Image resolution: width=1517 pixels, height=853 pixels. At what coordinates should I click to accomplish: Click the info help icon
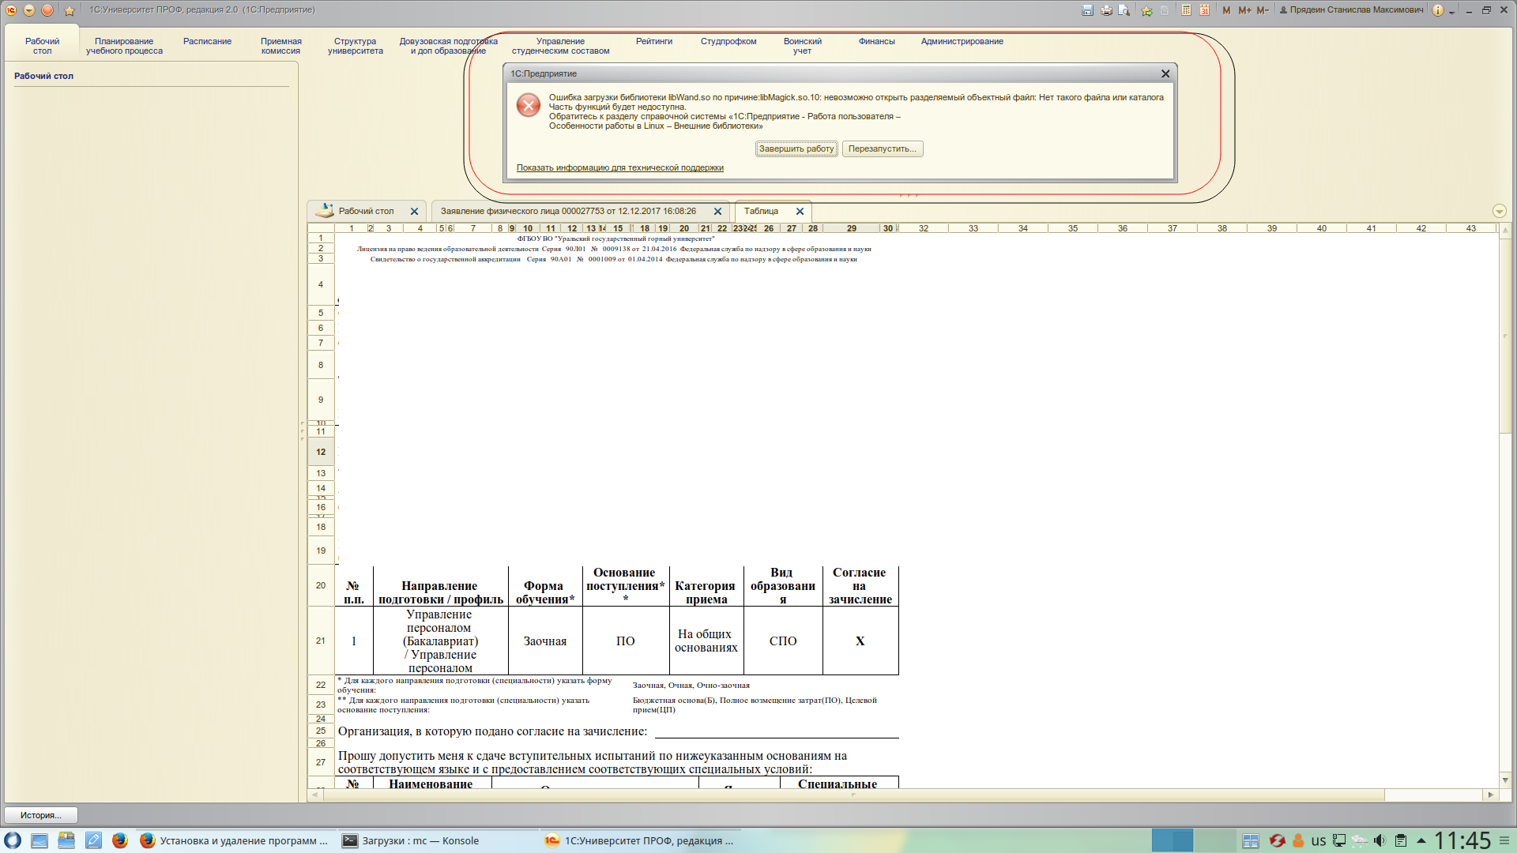click(1438, 10)
